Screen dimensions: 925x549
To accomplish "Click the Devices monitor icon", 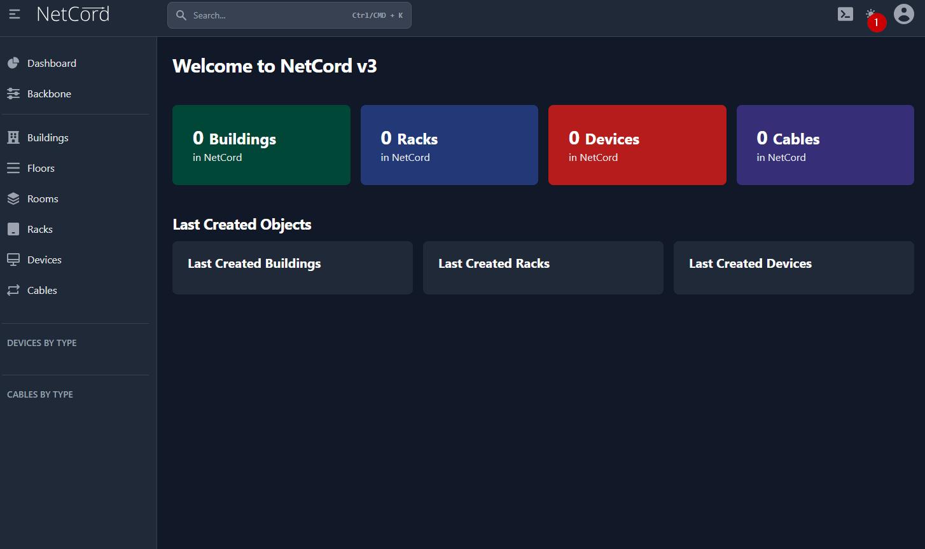I will tap(13, 260).
